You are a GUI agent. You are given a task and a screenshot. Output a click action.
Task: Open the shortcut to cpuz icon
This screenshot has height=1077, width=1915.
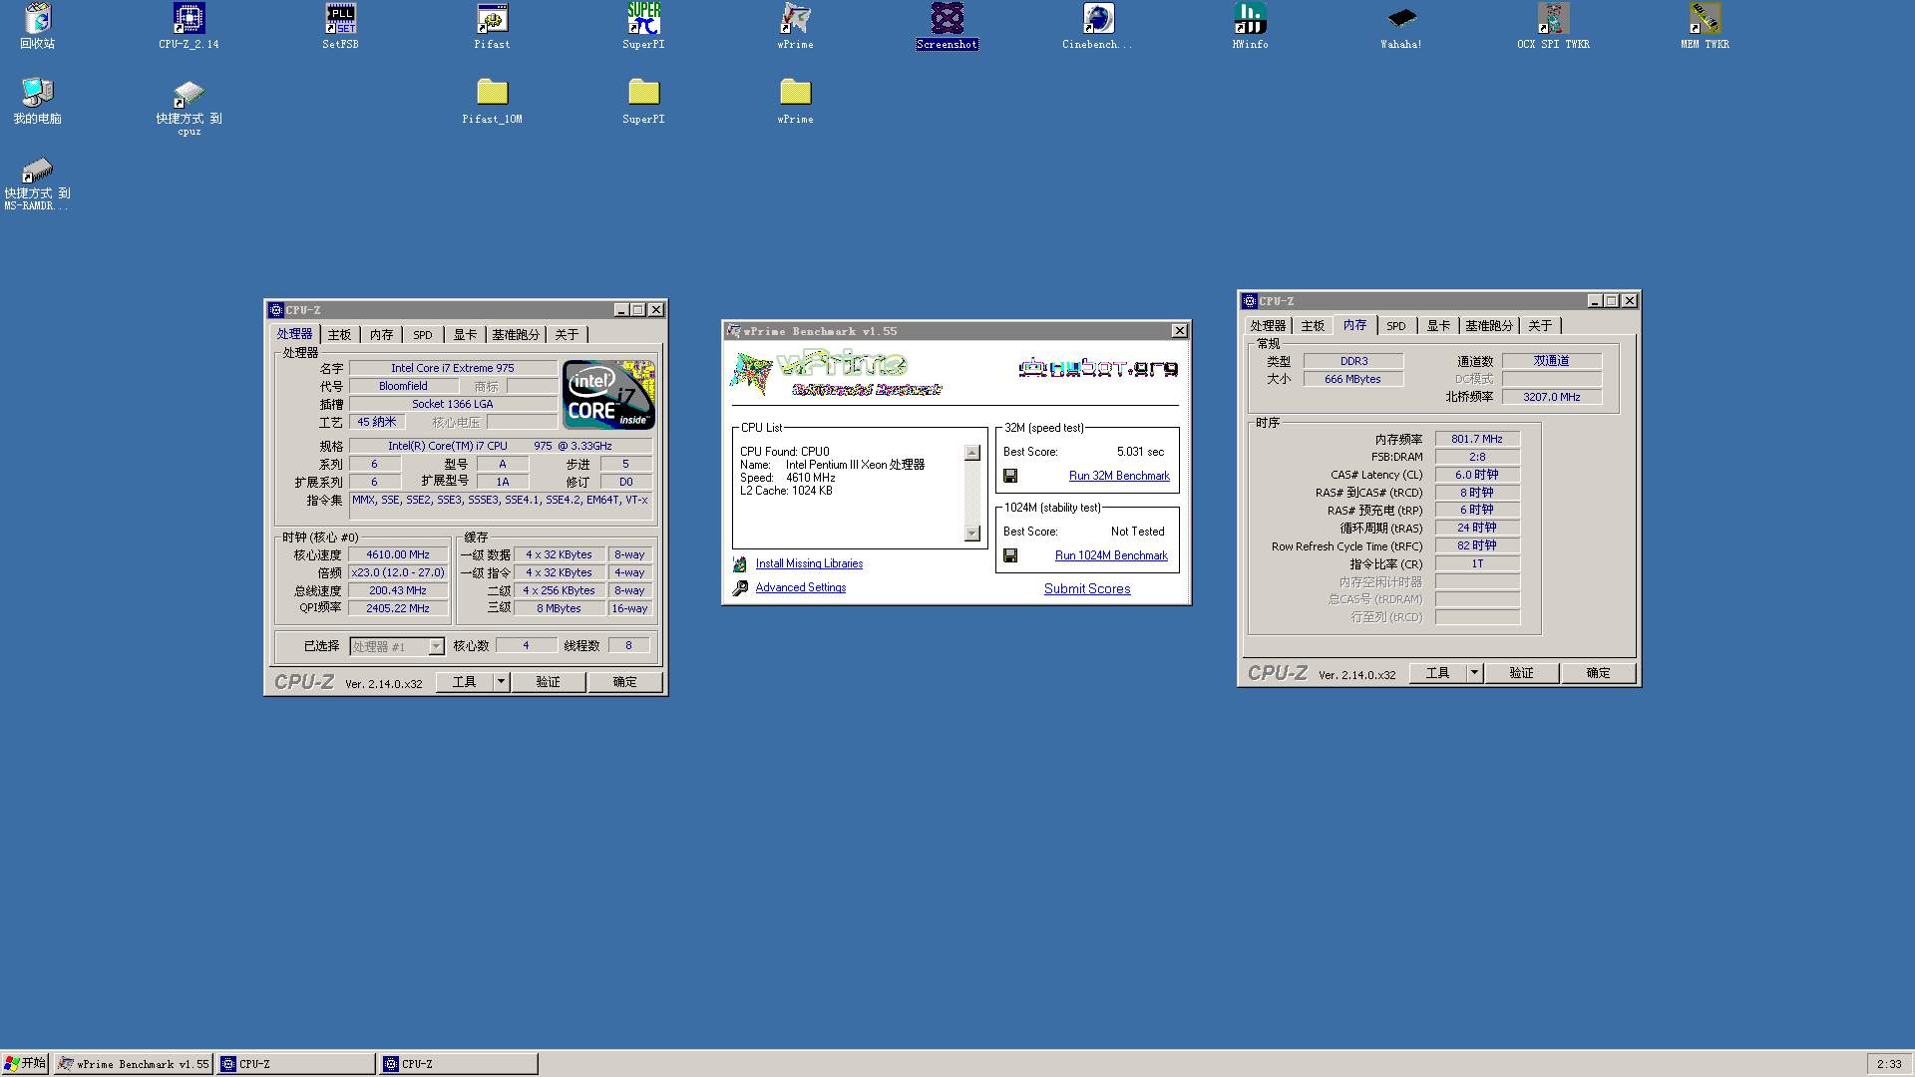189,107
